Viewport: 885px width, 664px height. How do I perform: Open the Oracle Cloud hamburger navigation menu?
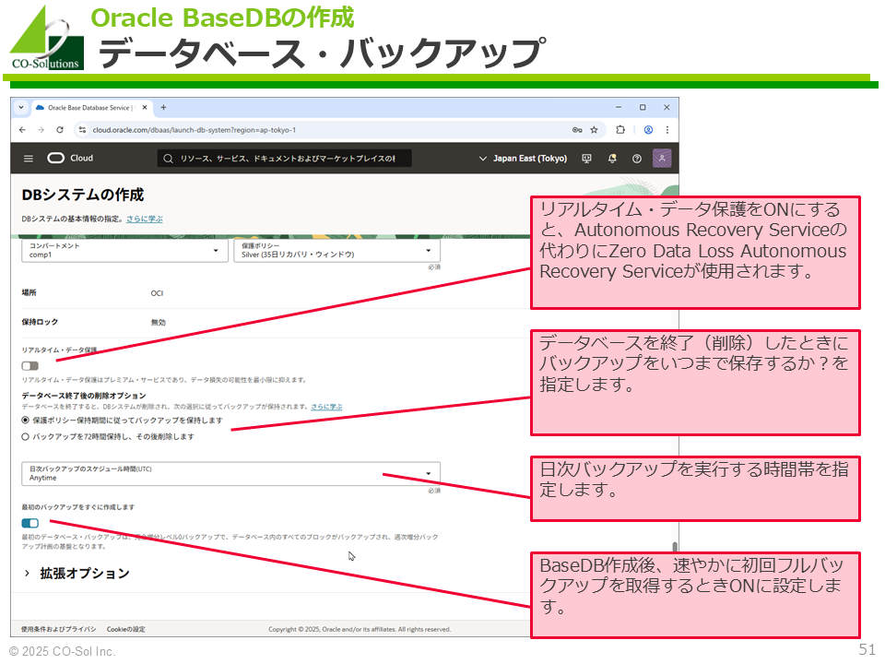pos(29,159)
